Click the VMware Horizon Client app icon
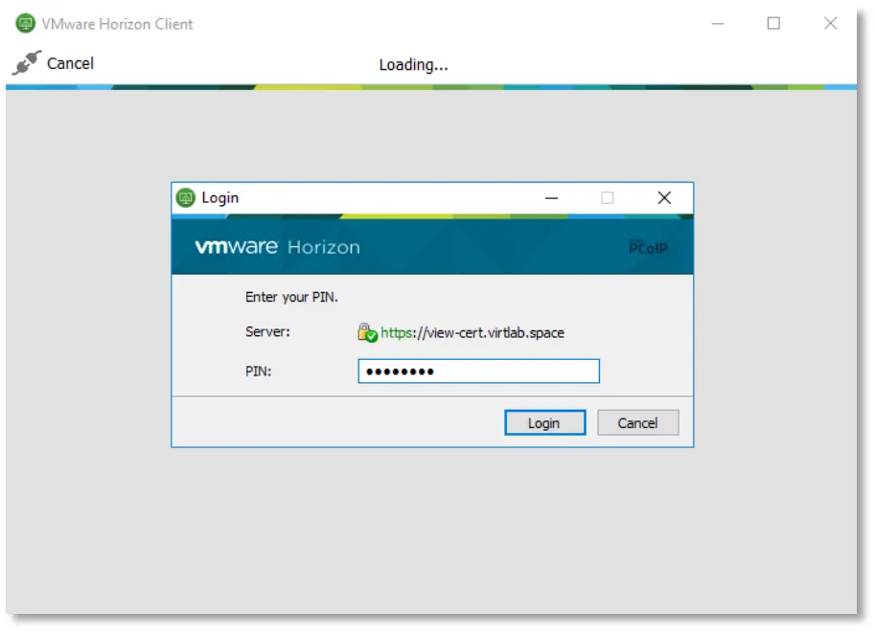Viewport: 875px width, 632px height. [25, 24]
